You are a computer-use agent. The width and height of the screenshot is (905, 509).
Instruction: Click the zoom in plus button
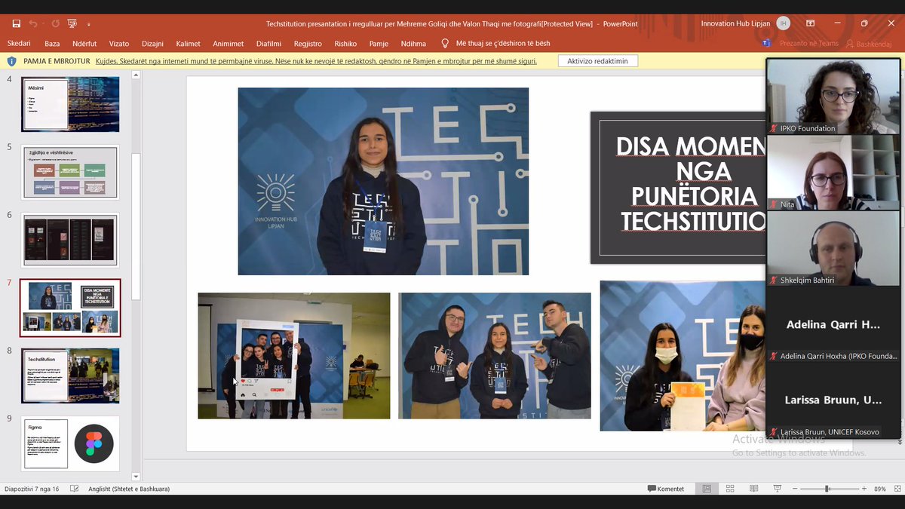pyautogui.click(x=864, y=489)
